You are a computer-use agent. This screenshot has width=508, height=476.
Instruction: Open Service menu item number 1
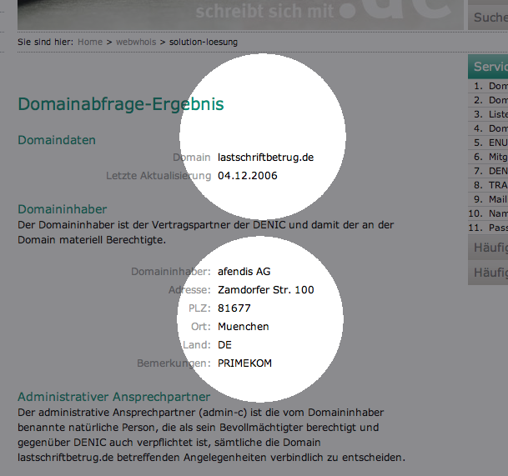point(488,86)
